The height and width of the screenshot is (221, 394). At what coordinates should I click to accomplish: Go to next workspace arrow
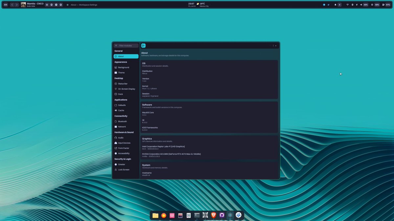point(17,5)
